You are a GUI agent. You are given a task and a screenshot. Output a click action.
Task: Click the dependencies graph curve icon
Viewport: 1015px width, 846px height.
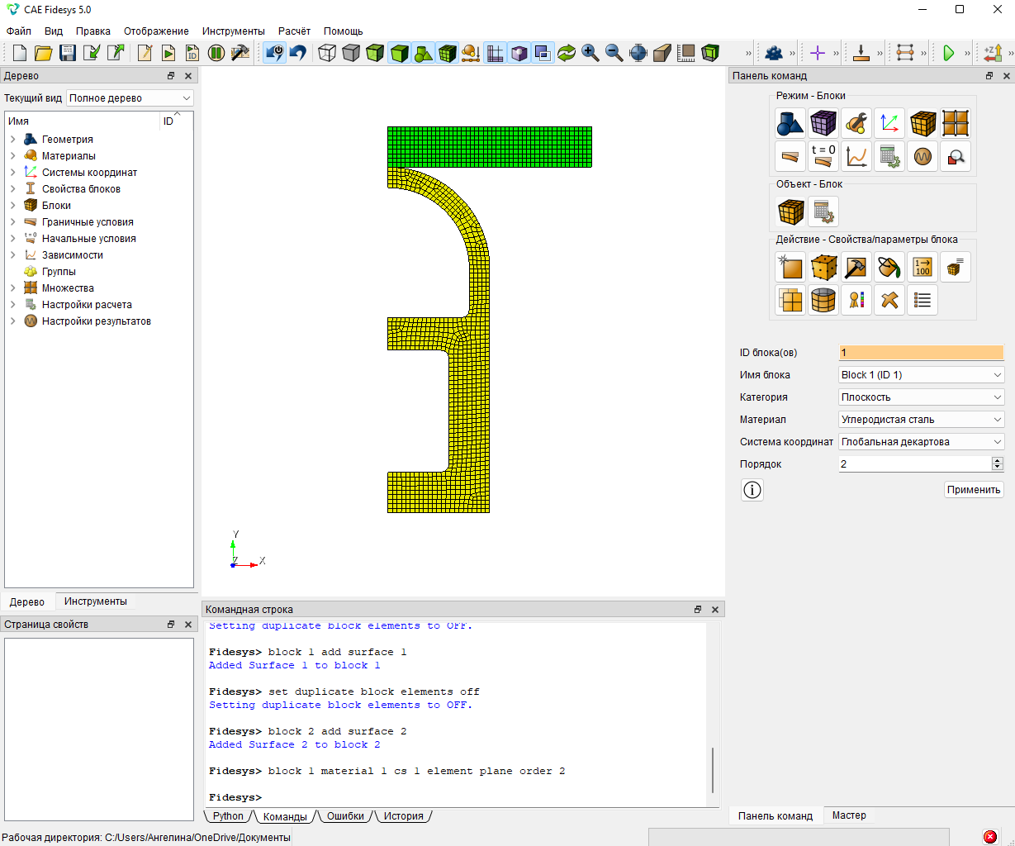click(x=856, y=156)
